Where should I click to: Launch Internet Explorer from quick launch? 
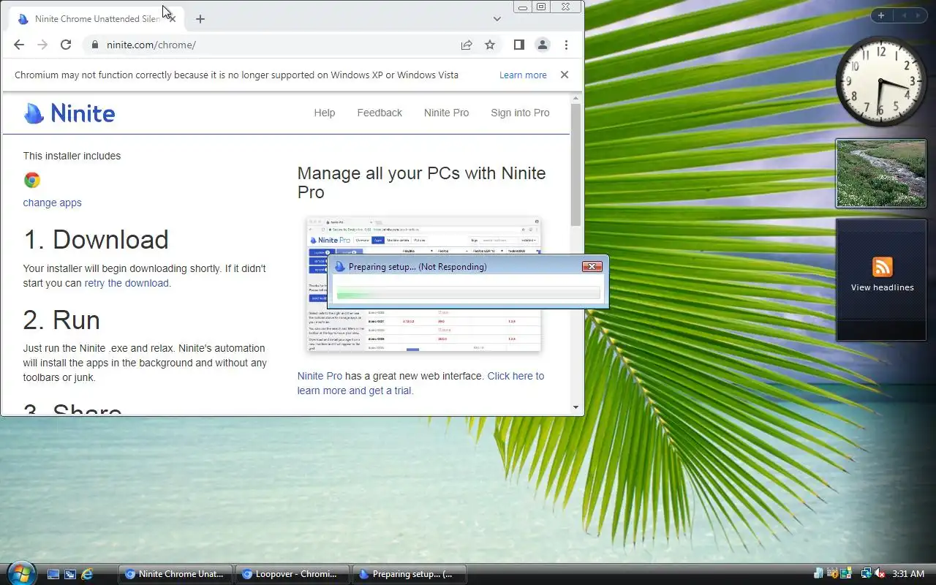[x=87, y=574]
